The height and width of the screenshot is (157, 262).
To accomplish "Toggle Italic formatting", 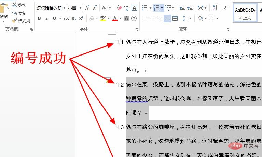I will point(47,18).
